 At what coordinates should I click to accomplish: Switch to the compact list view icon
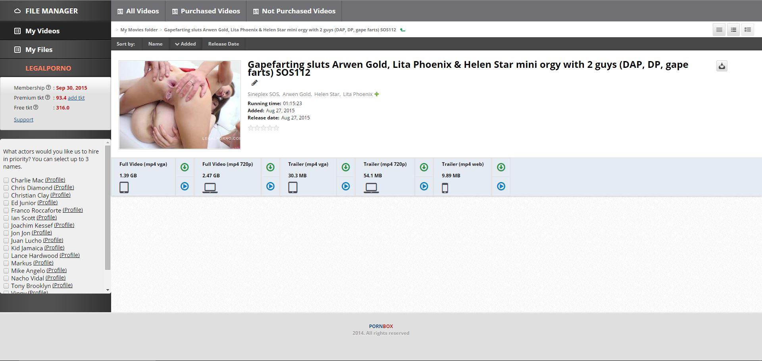[x=719, y=30]
